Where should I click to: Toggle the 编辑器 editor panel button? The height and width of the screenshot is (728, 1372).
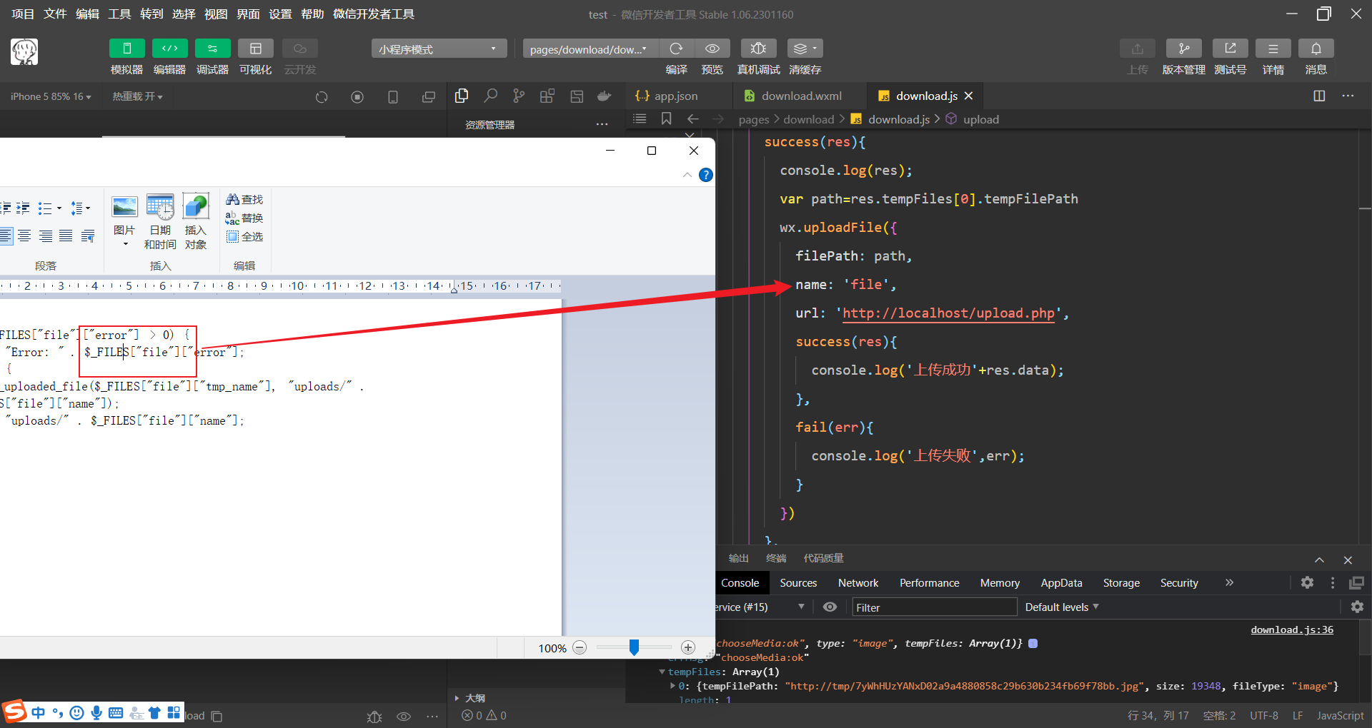click(170, 49)
